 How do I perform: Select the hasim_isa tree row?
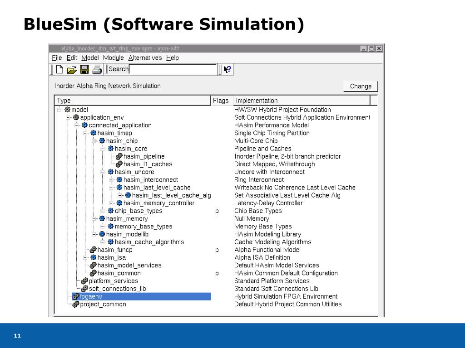click(112, 257)
